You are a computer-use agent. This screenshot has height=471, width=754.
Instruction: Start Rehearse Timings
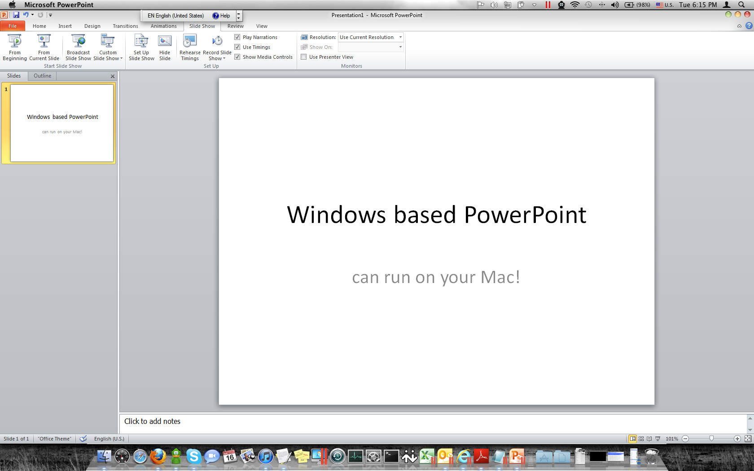(x=190, y=47)
